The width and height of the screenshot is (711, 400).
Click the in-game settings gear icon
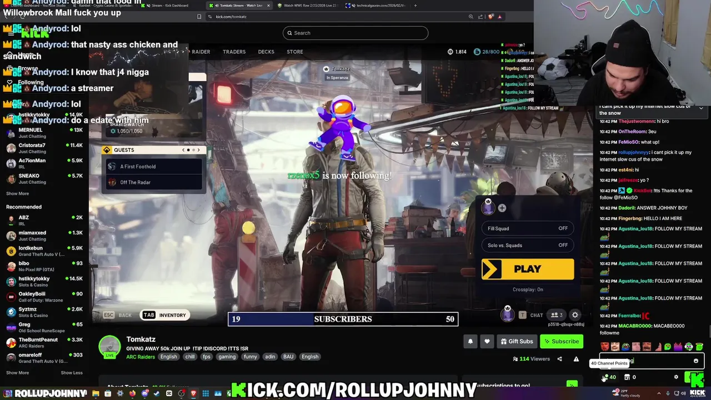click(x=575, y=315)
